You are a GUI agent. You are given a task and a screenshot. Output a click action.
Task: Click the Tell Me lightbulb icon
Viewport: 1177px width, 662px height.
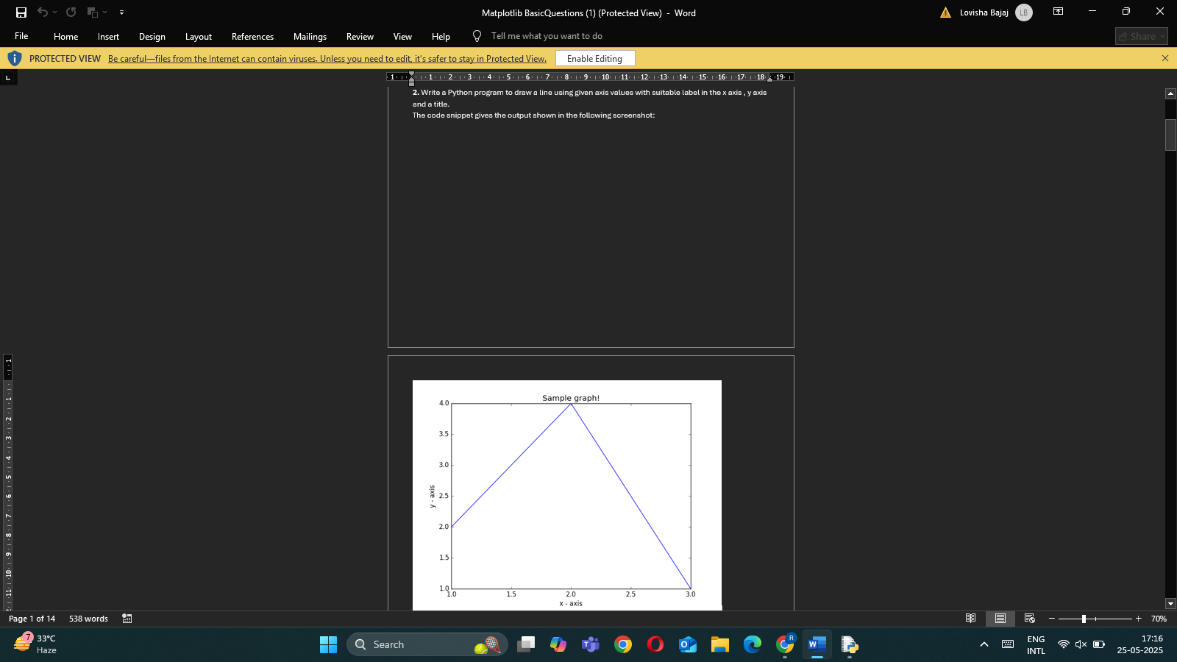pos(477,35)
